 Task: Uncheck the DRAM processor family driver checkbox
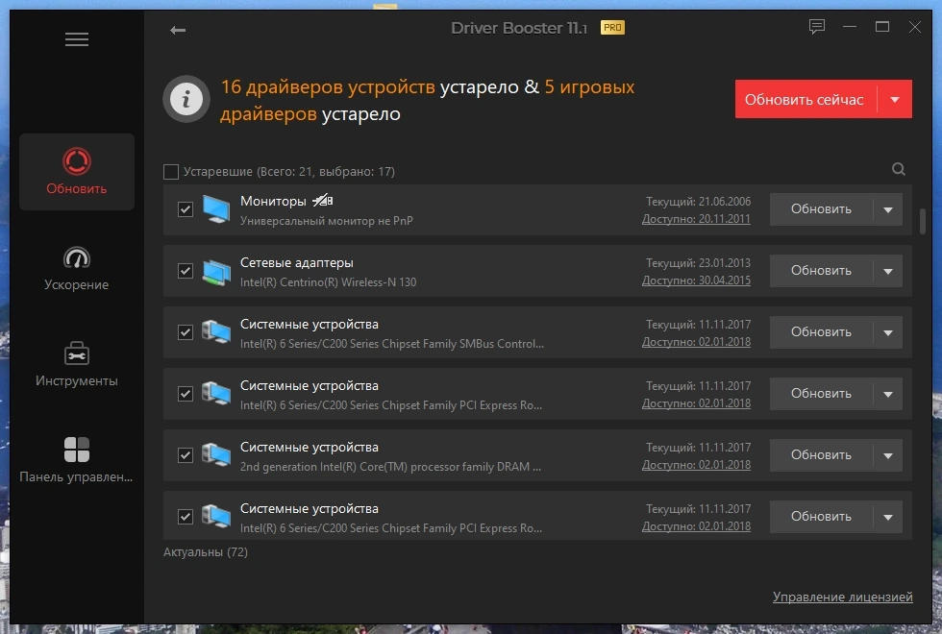point(185,455)
